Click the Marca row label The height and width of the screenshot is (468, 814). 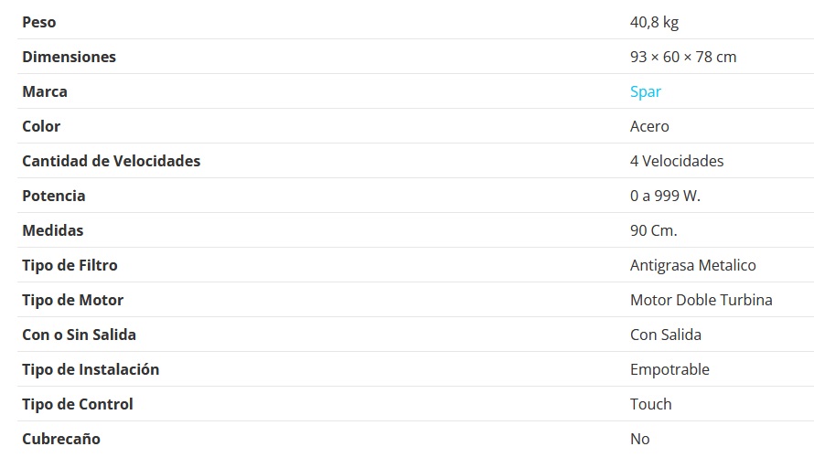point(45,91)
